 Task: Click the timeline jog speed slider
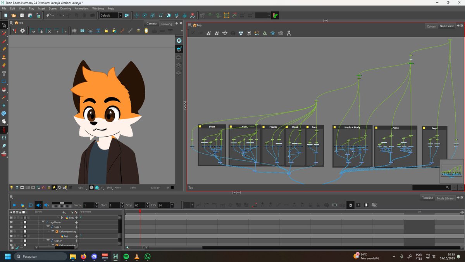(62, 203)
